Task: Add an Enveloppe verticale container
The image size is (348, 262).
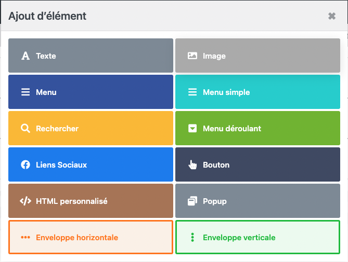Action: (257, 237)
